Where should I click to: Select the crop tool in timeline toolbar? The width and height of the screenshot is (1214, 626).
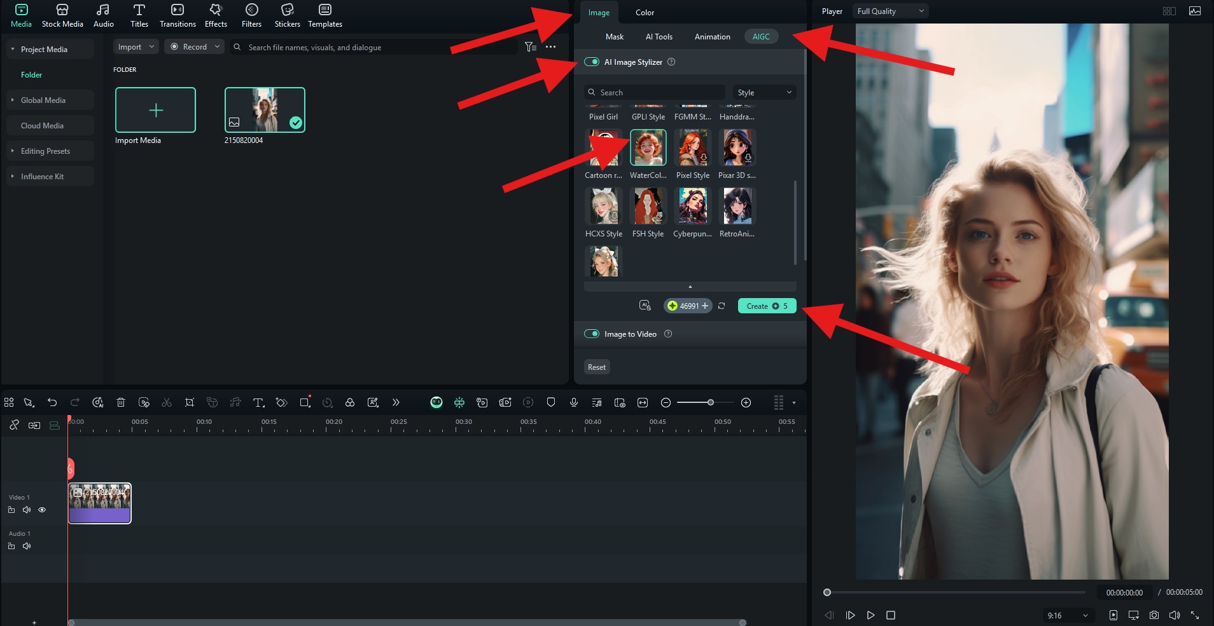tap(189, 402)
